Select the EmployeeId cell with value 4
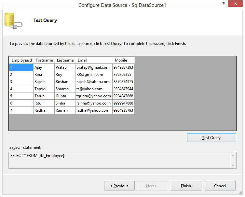The image size is (245, 197). pyautogui.click(x=21, y=89)
